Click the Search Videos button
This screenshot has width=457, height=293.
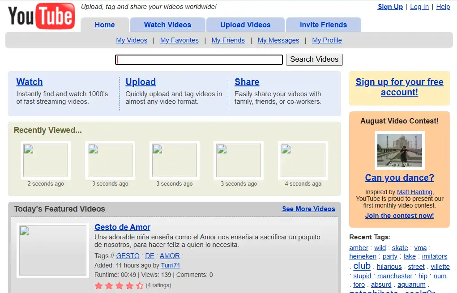[x=314, y=59]
